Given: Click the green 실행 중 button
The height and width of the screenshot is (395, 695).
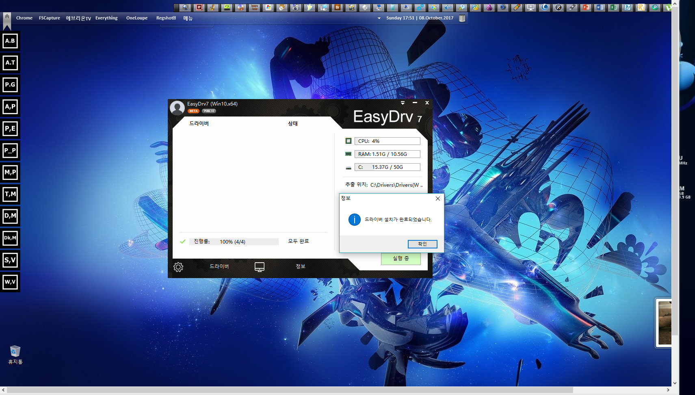Looking at the screenshot, I should (401, 258).
